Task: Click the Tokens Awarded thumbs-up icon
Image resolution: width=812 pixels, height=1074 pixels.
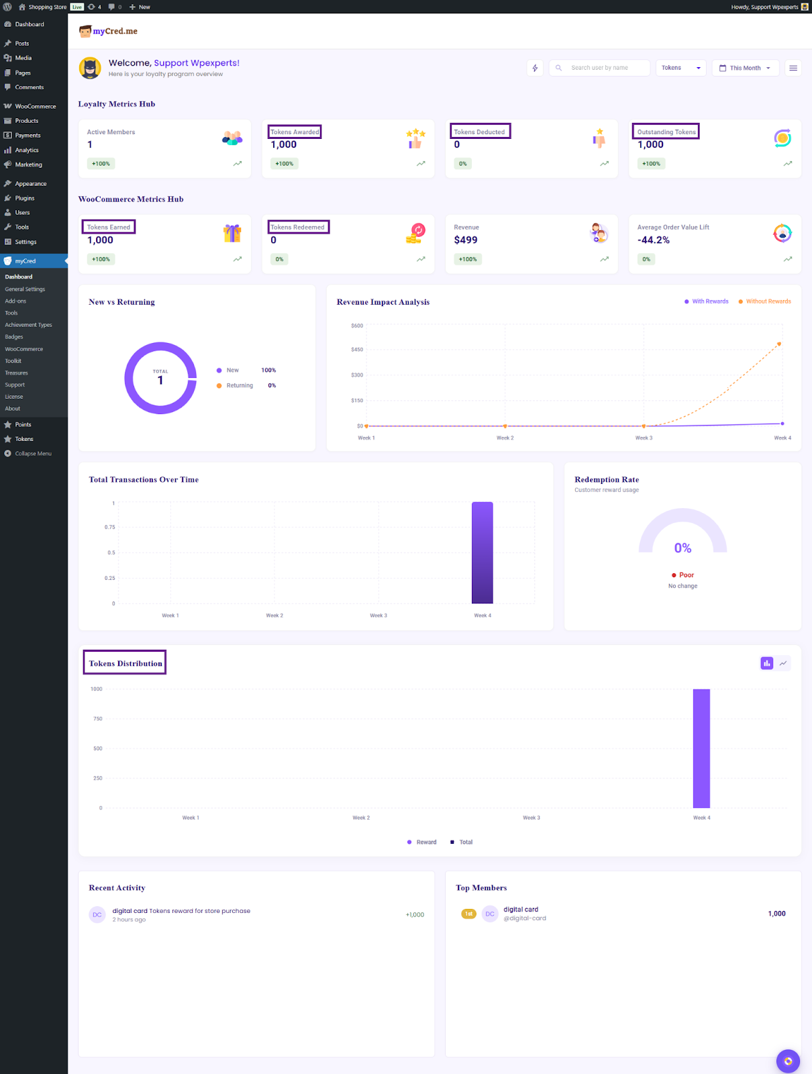Action: point(415,139)
